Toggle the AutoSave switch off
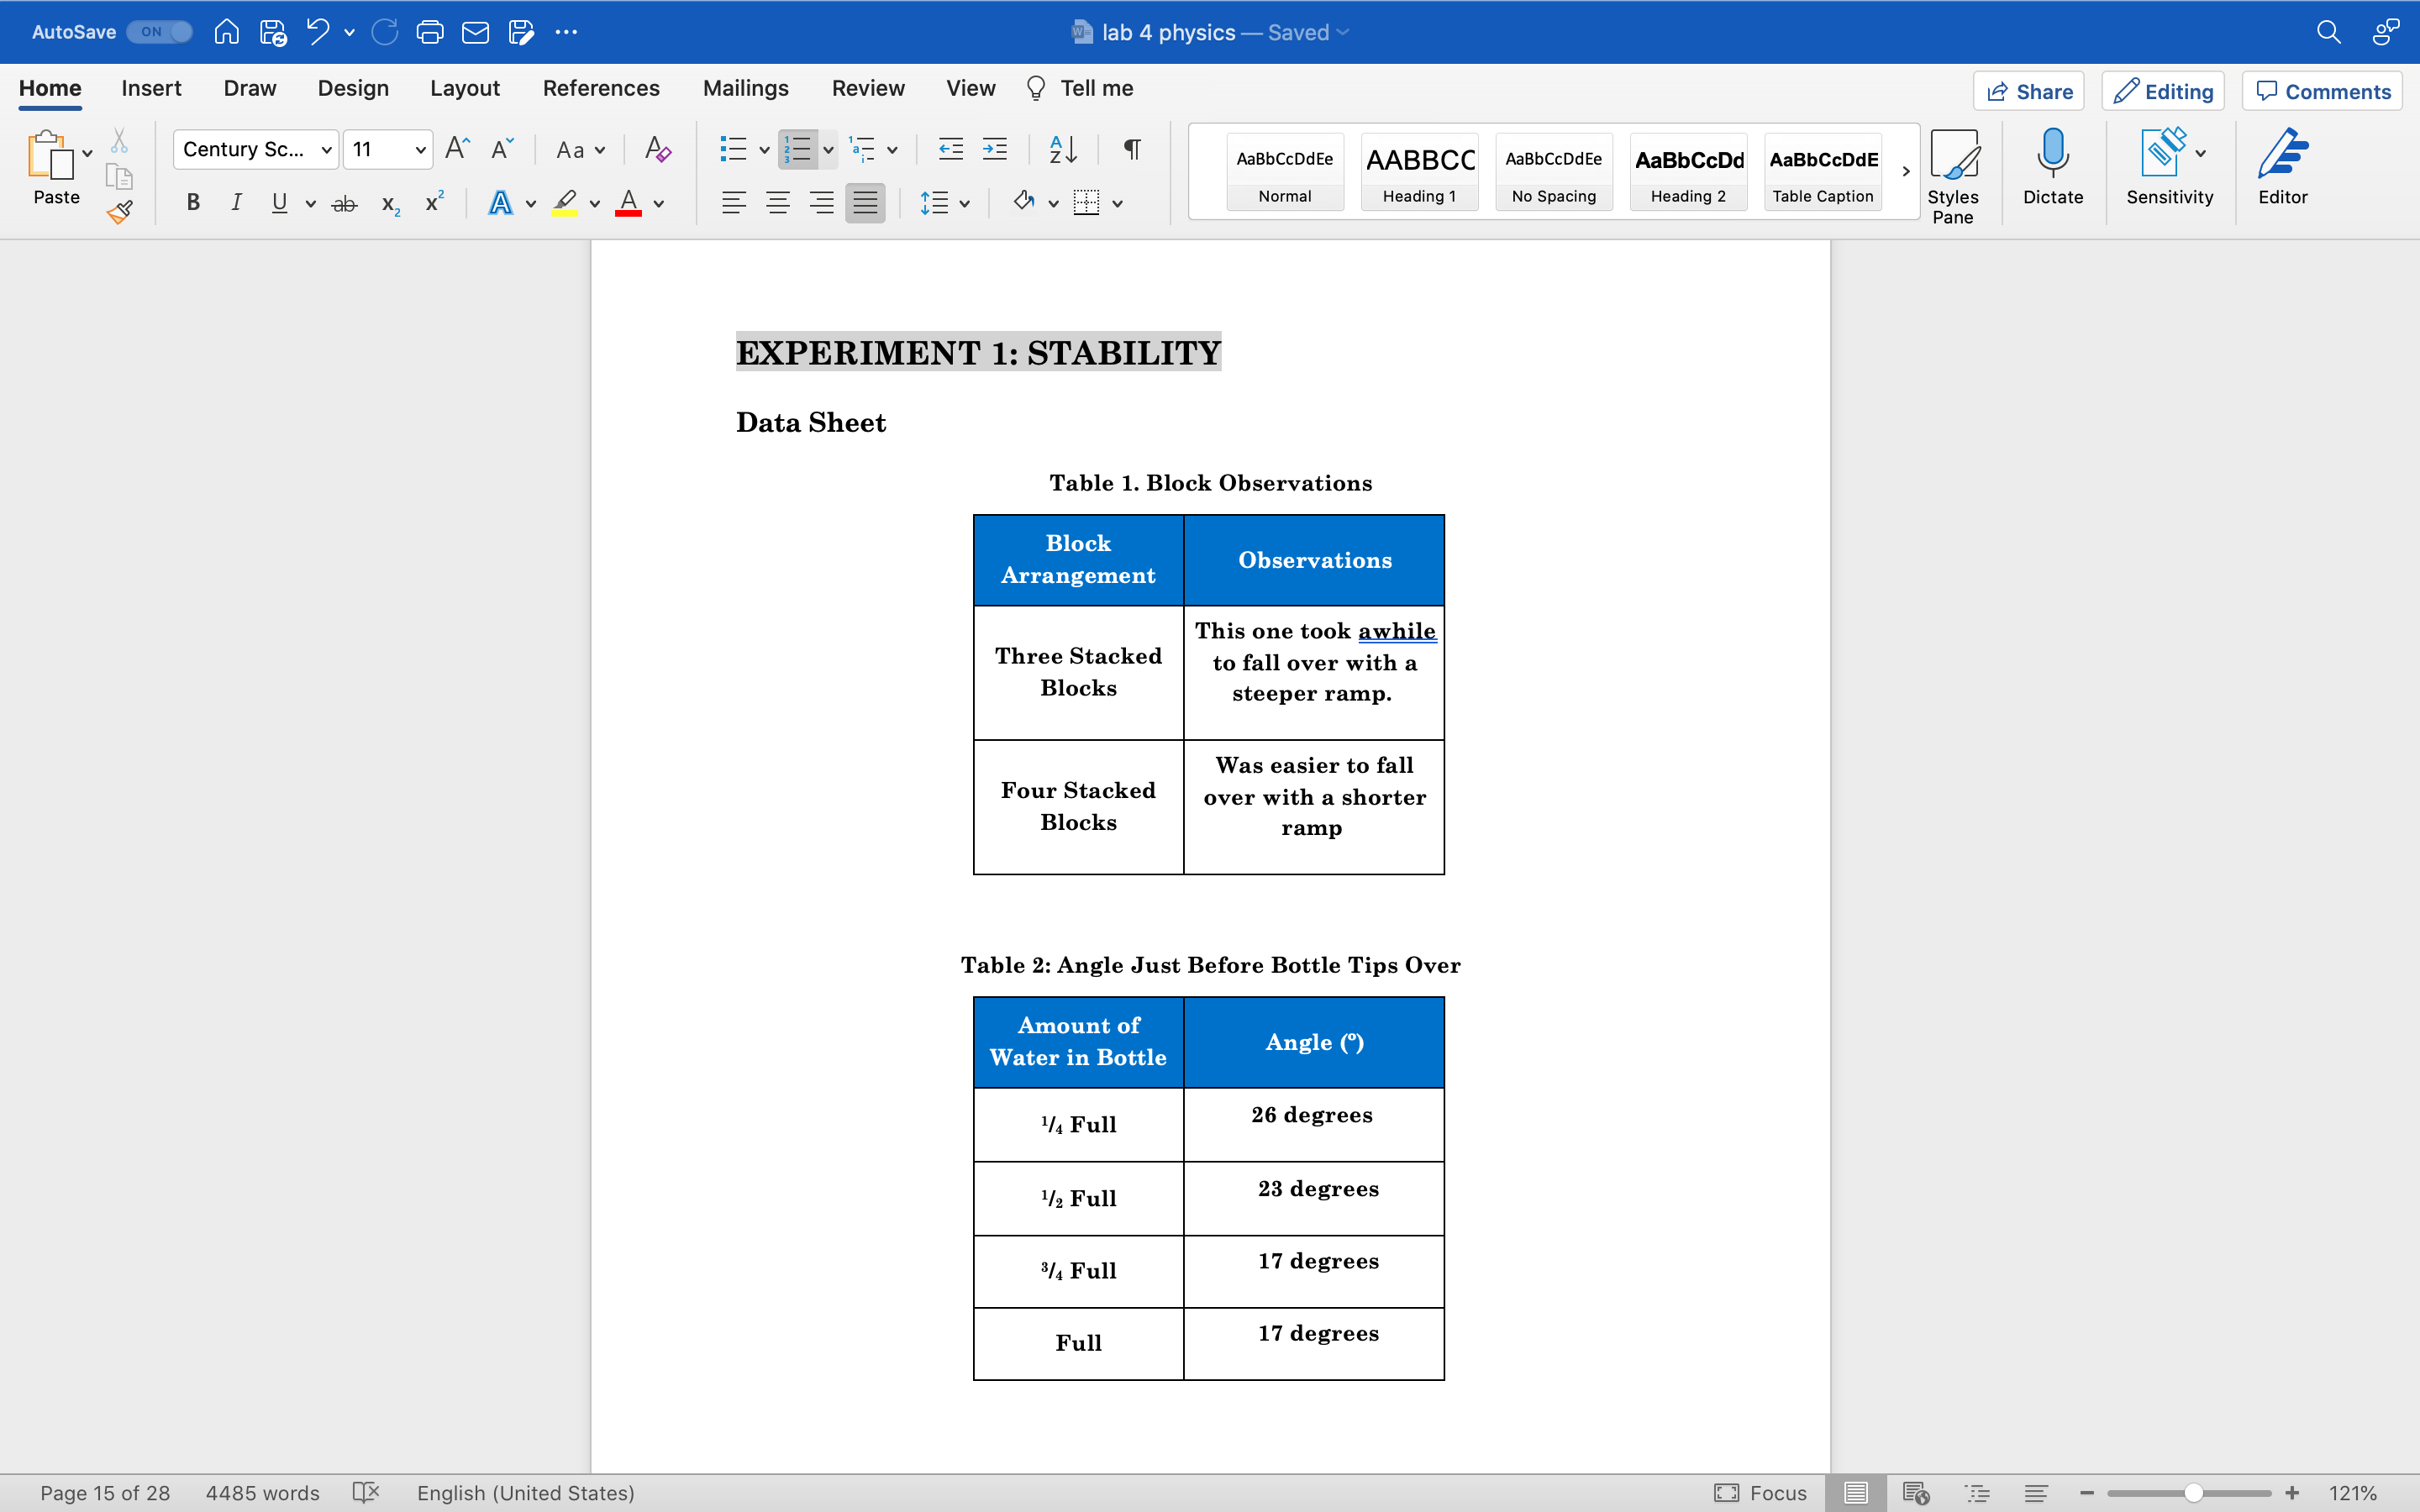The height and width of the screenshot is (1512, 2420). pyautogui.click(x=158, y=31)
